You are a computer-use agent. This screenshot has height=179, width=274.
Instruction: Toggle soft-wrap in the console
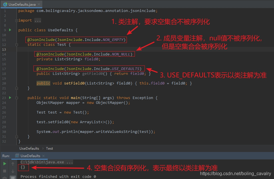[x=13, y=178]
